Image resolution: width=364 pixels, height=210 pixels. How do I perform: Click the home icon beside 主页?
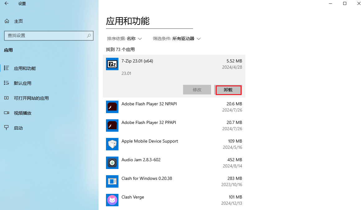pos(6,21)
